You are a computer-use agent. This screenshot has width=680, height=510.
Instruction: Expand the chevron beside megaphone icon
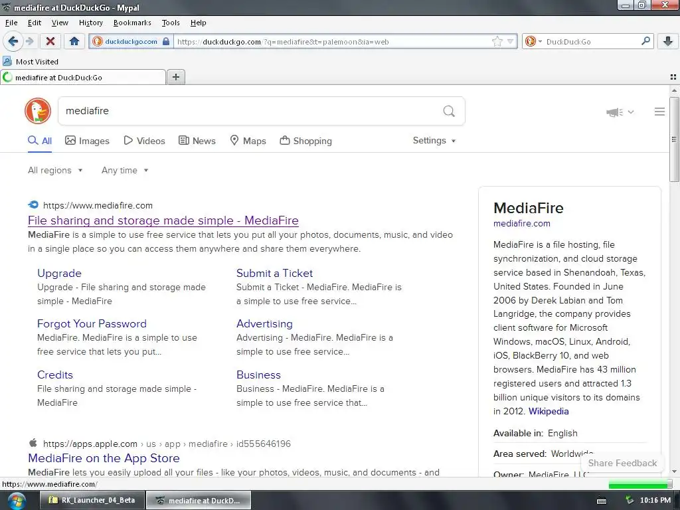click(631, 112)
